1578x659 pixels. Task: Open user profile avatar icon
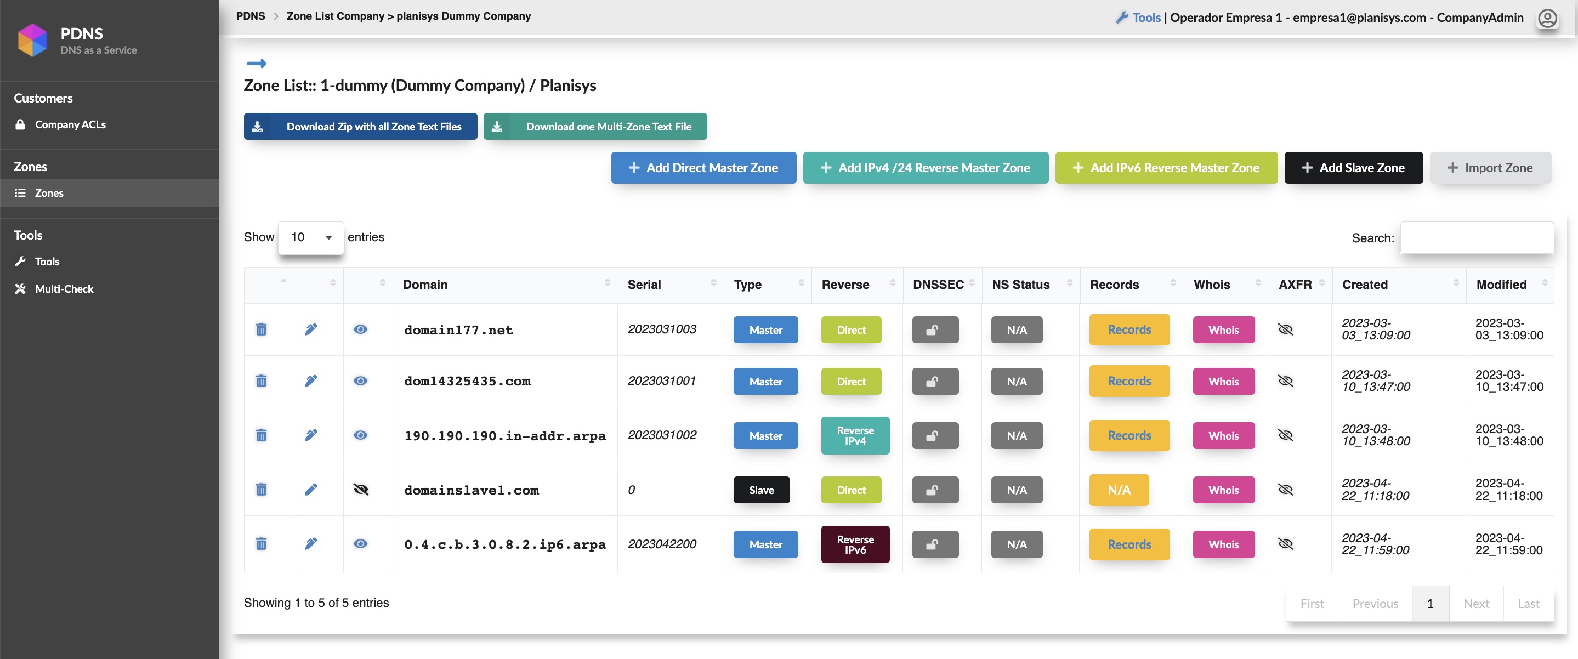[x=1547, y=19]
